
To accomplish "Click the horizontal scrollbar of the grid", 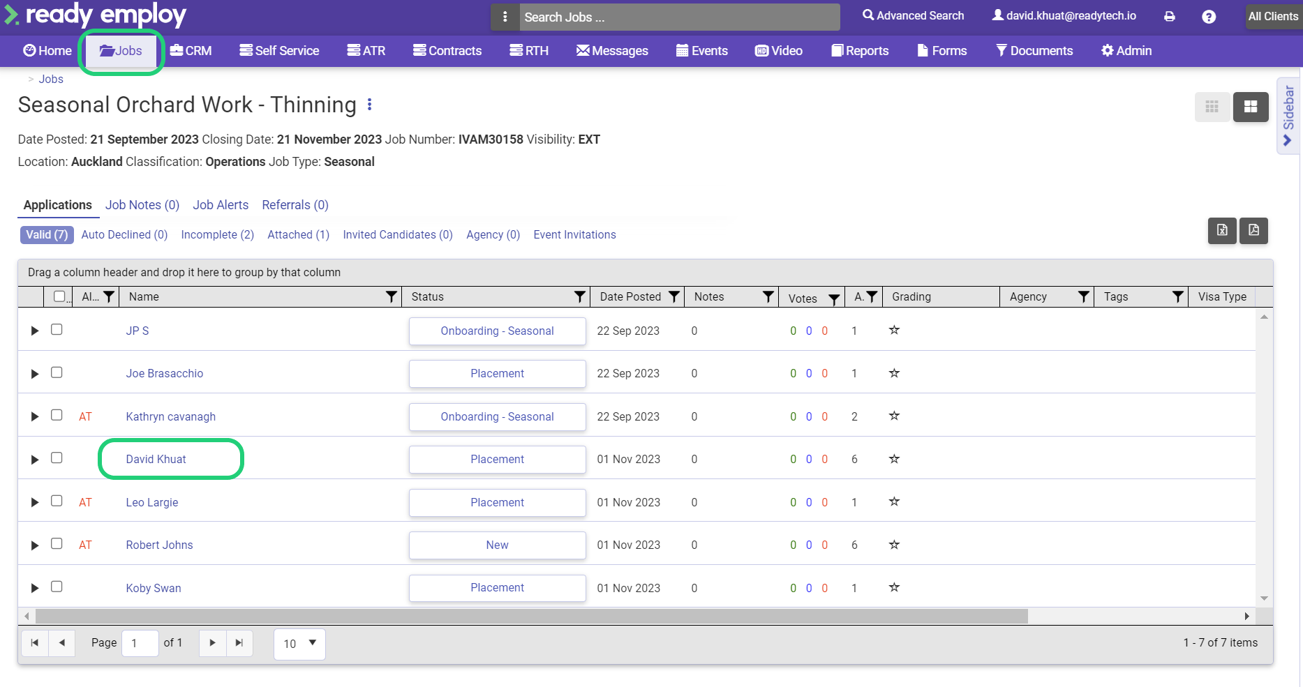I will (530, 617).
